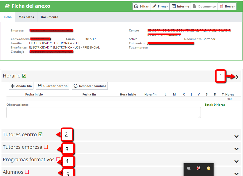This screenshot has width=243, height=176.
Task: Switch to the Más datos tab
Action: 26,17
